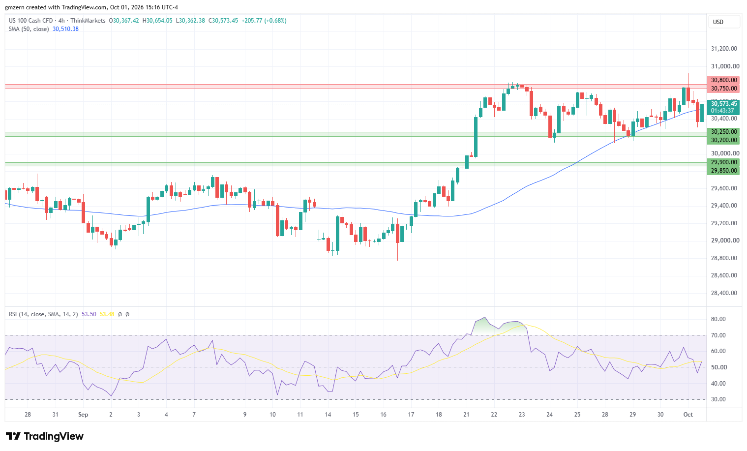Click the red 30,750.00 price label
Screen dimensions: 747x451
(x=724, y=89)
